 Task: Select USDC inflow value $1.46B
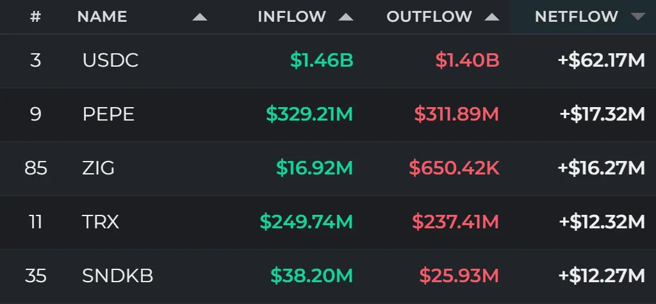click(322, 61)
